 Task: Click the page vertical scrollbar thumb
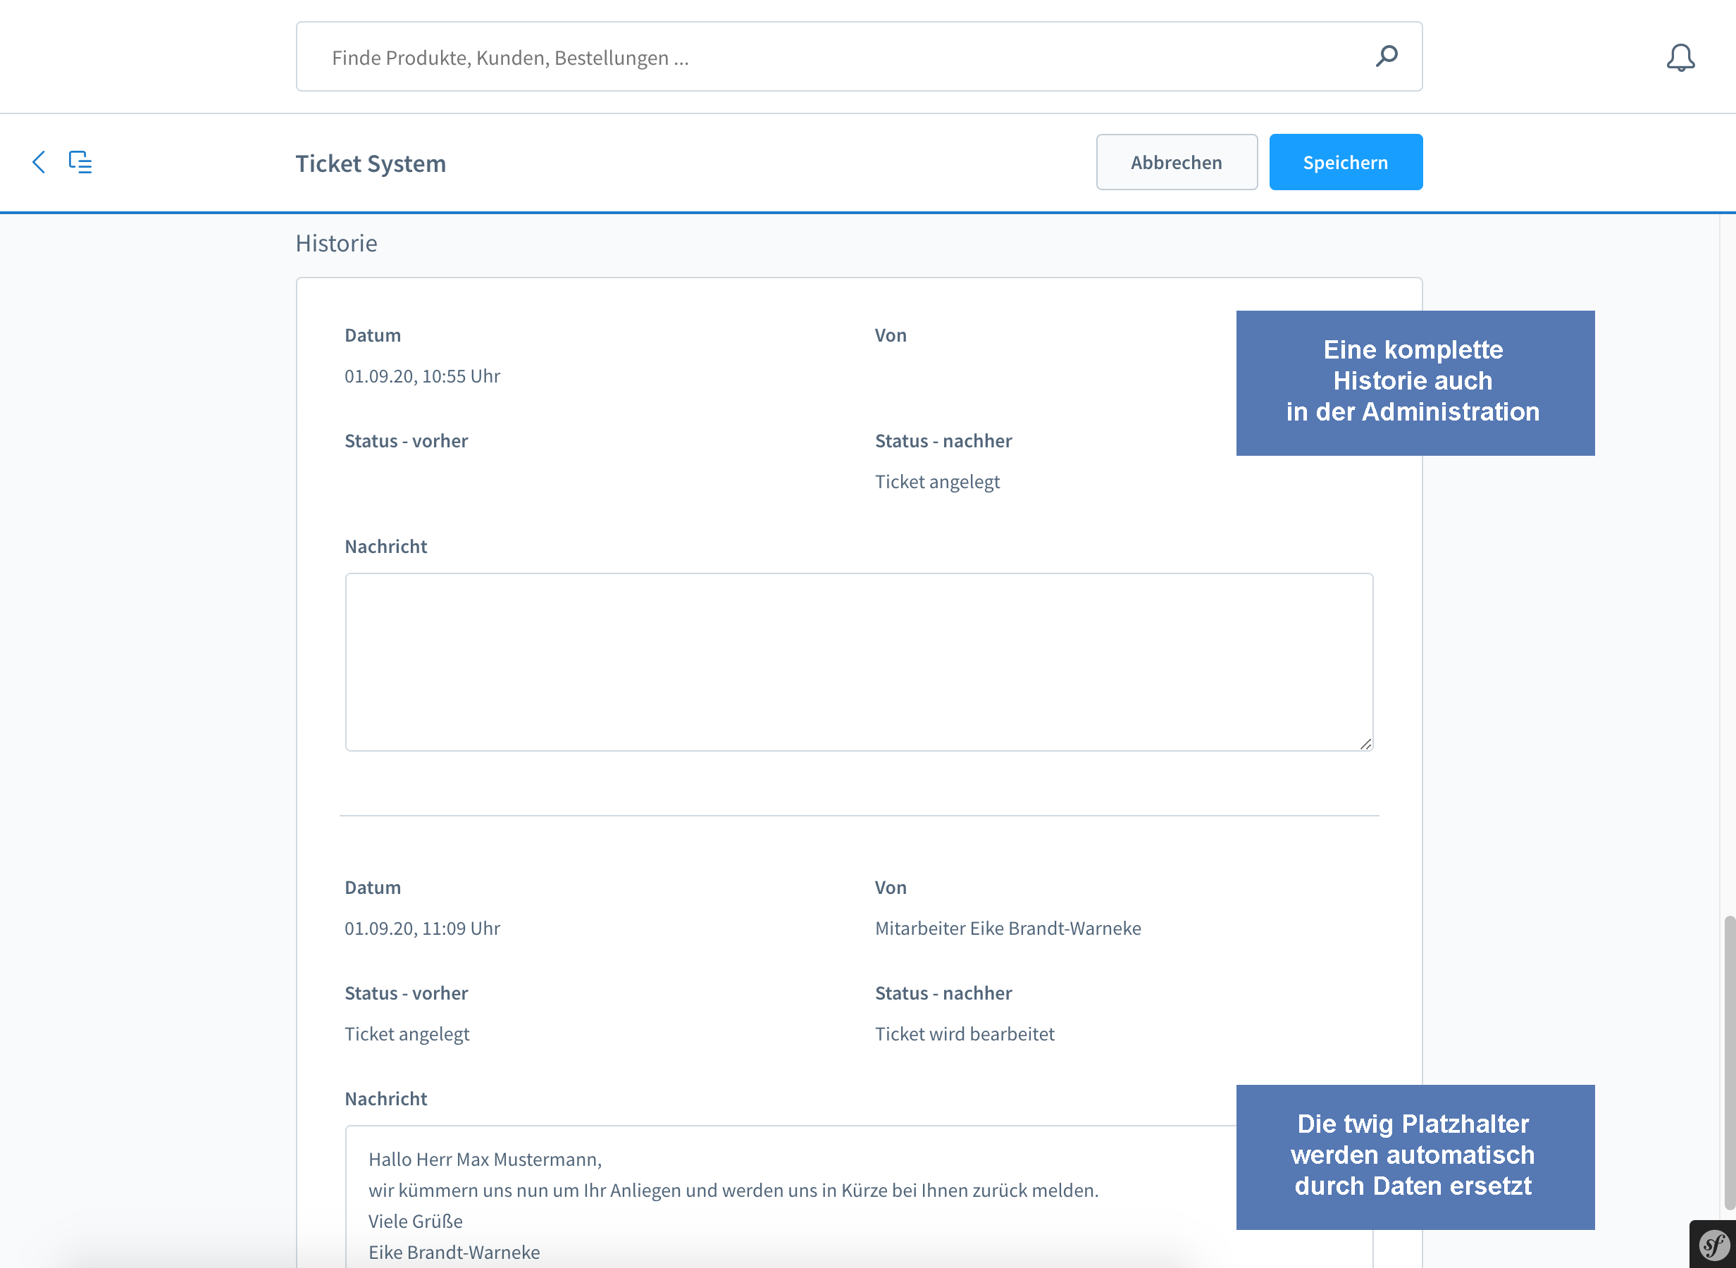point(1729,1062)
